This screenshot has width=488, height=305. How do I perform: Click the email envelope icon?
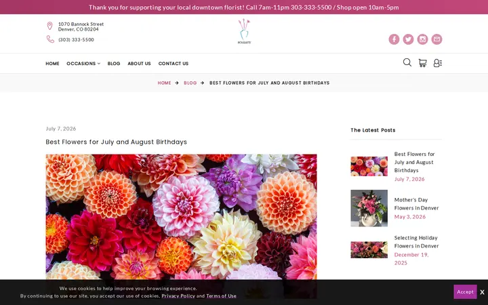click(436, 39)
